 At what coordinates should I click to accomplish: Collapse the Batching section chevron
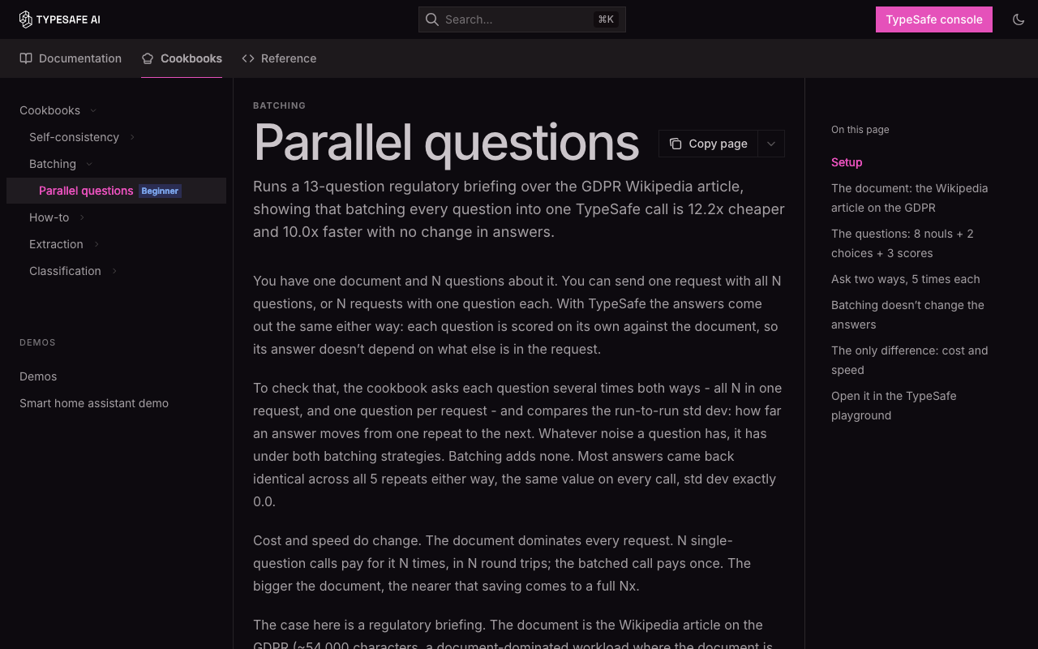[89, 164]
